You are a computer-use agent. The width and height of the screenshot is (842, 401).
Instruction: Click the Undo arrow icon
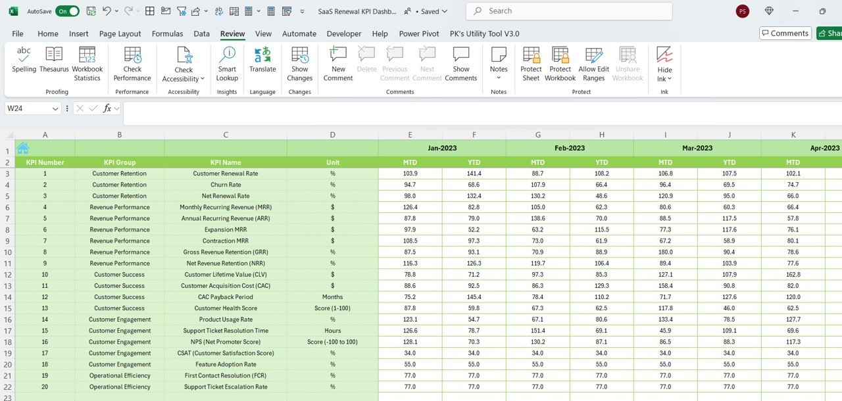point(107,11)
